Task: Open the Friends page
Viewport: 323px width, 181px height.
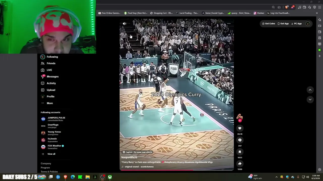Action: point(48,63)
